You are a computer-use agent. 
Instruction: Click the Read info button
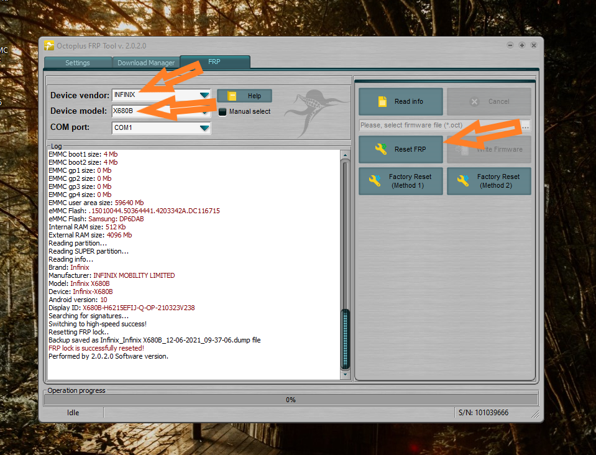[x=401, y=101]
